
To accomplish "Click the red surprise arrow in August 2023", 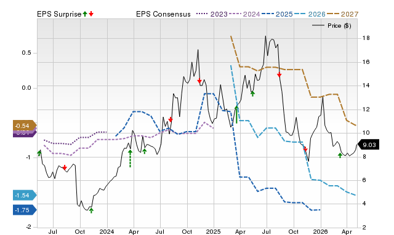I will 65,167.
